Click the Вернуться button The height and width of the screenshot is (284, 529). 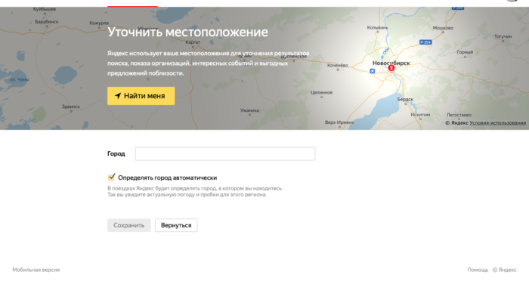point(176,225)
